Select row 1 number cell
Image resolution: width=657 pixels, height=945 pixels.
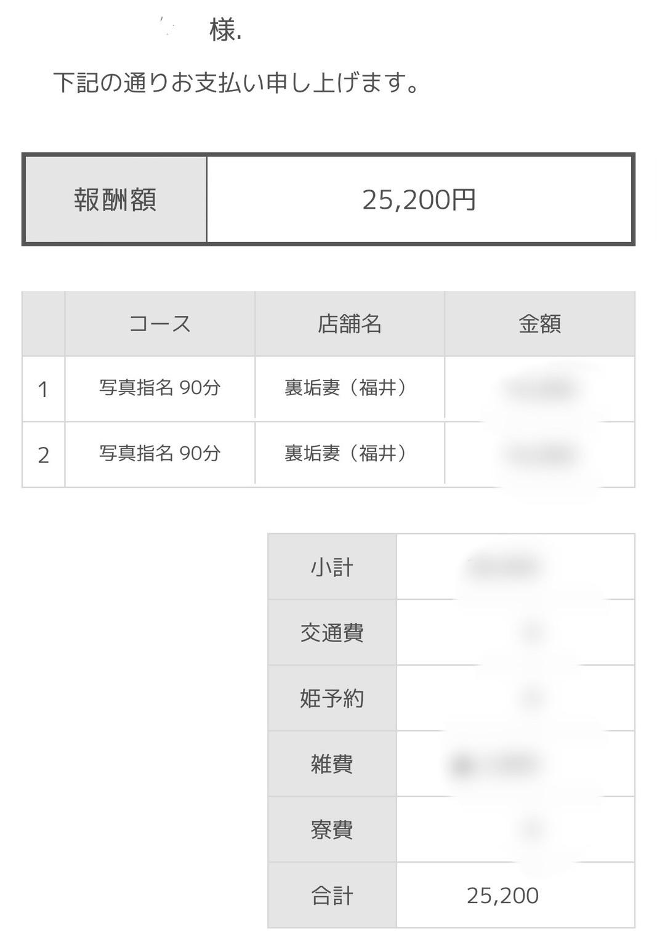[43, 389]
